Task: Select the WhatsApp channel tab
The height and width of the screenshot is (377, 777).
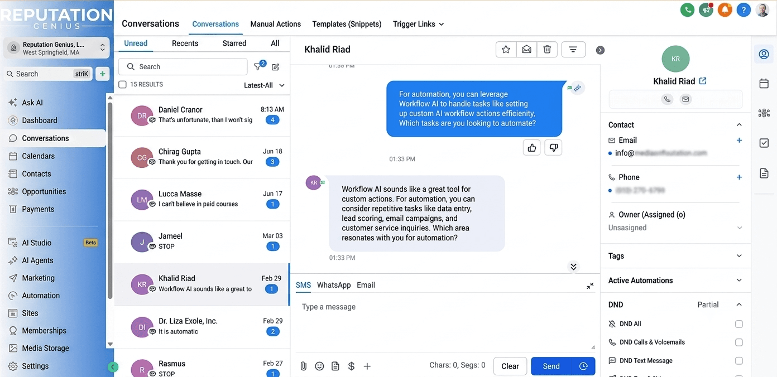Action: click(x=334, y=285)
